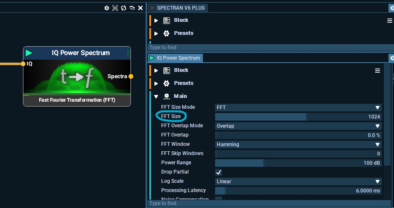Open the FFT Size Mode dropdown

click(298, 108)
